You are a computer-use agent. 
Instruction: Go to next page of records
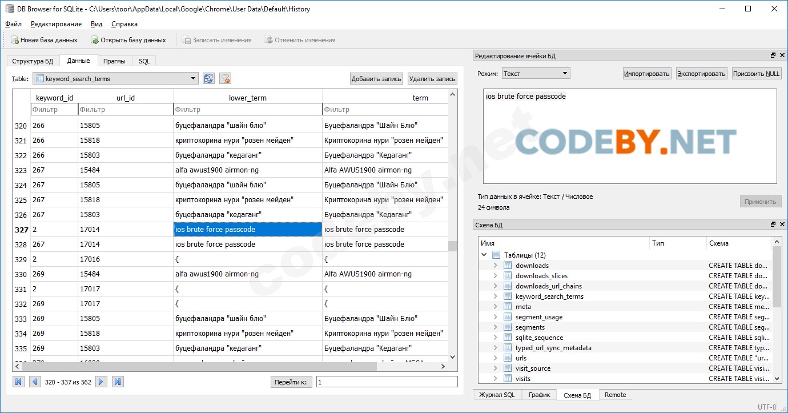tap(101, 382)
